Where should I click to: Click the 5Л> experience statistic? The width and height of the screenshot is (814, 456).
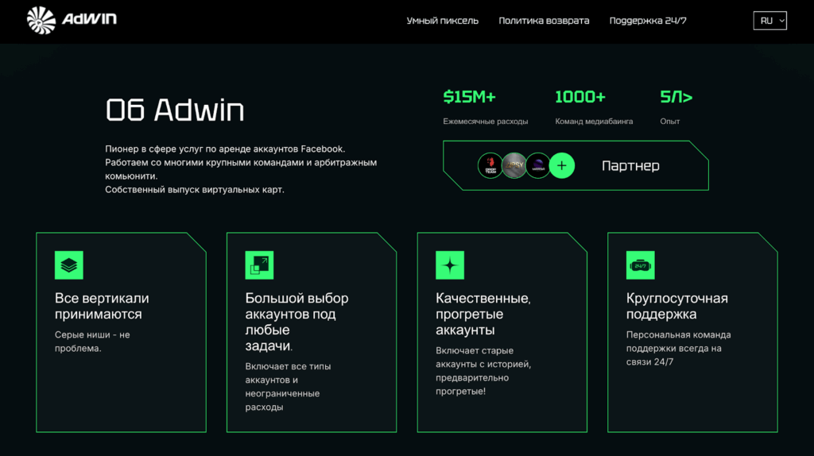pos(676,97)
